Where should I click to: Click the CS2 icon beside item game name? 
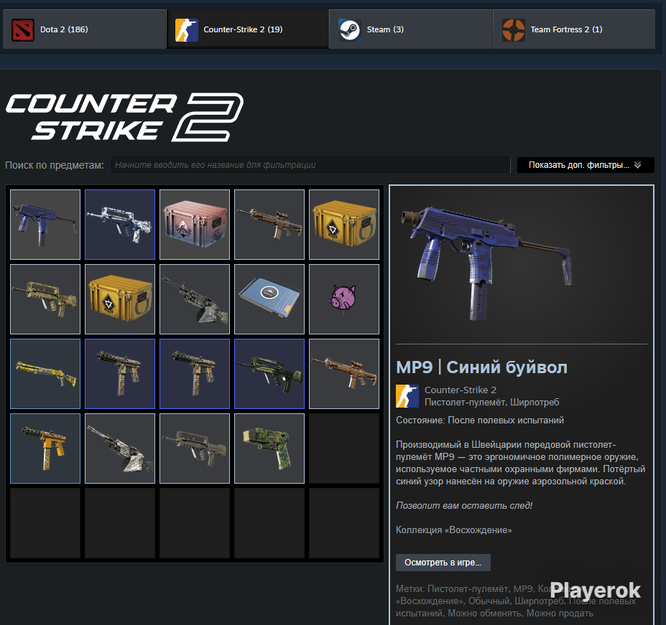click(x=407, y=396)
